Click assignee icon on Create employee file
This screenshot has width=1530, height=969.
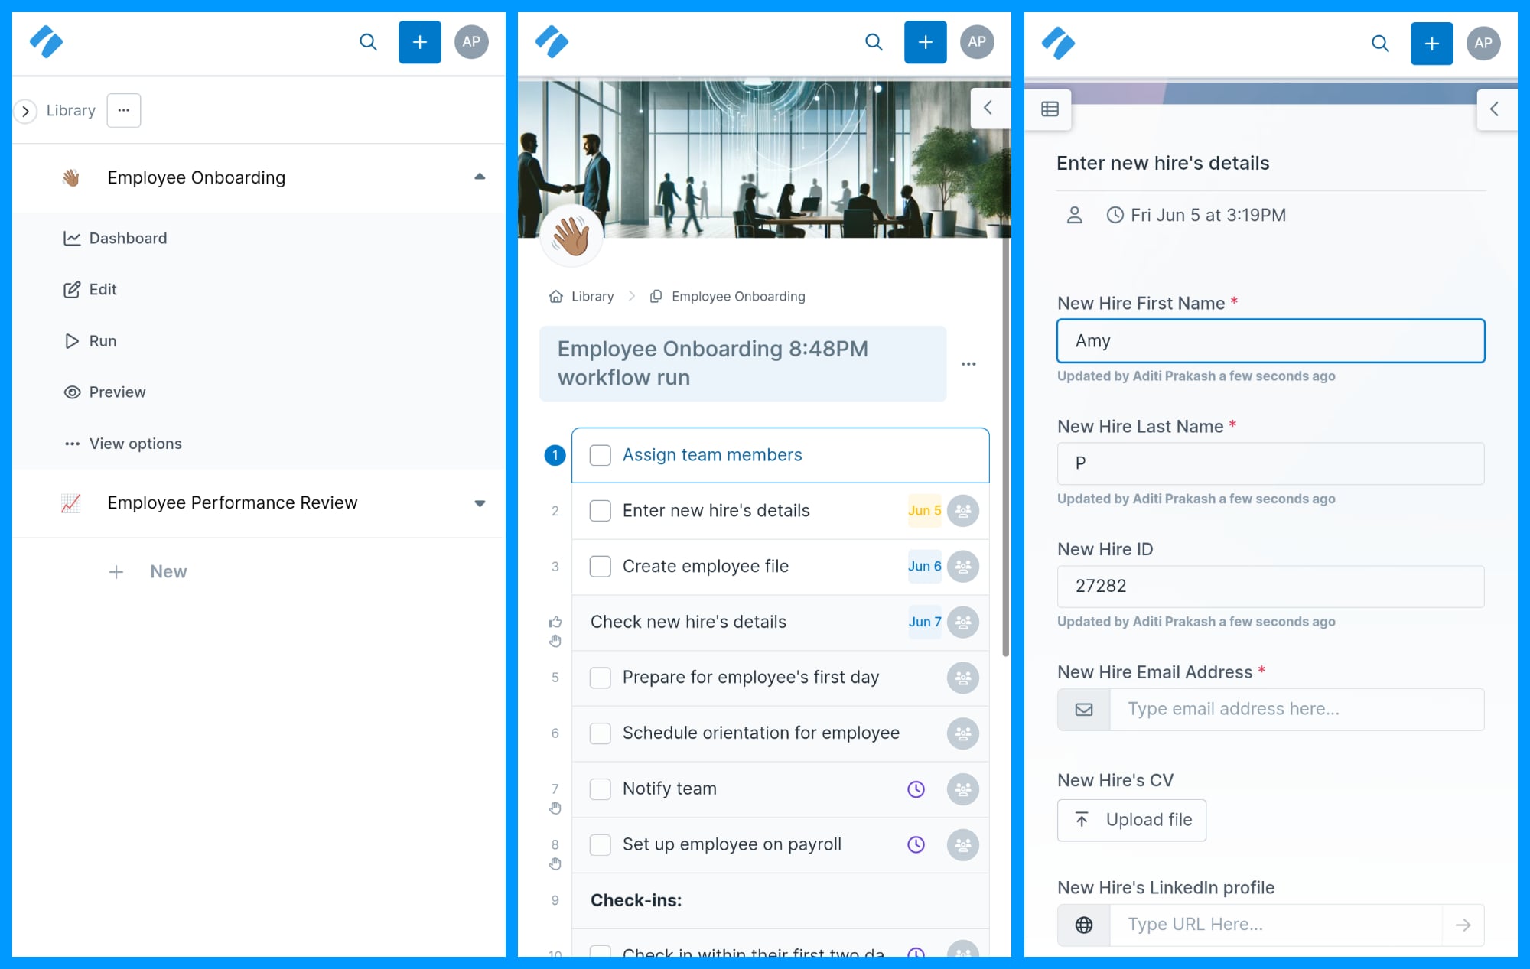coord(963,567)
